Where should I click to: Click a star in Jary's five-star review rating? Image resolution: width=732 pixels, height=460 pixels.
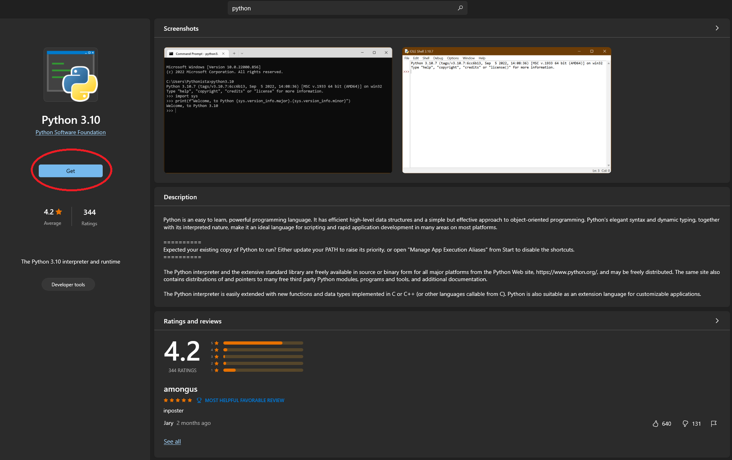click(177, 400)
